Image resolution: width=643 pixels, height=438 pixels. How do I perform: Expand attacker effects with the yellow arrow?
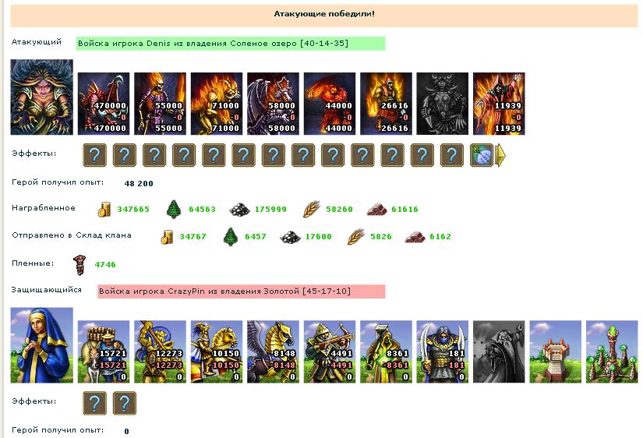click(500, 155)
